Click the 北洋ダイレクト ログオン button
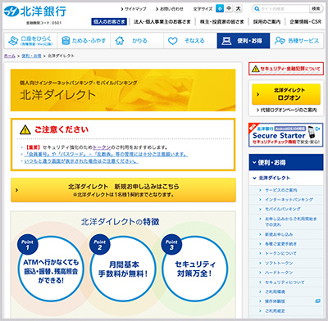 click(x=286, y=94)
